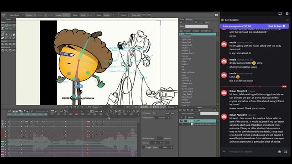Select the Text 'T' tool in Layer tools
Image resolution: width=292 pixels, height=164 pixels.
click(x=10, y=38)
